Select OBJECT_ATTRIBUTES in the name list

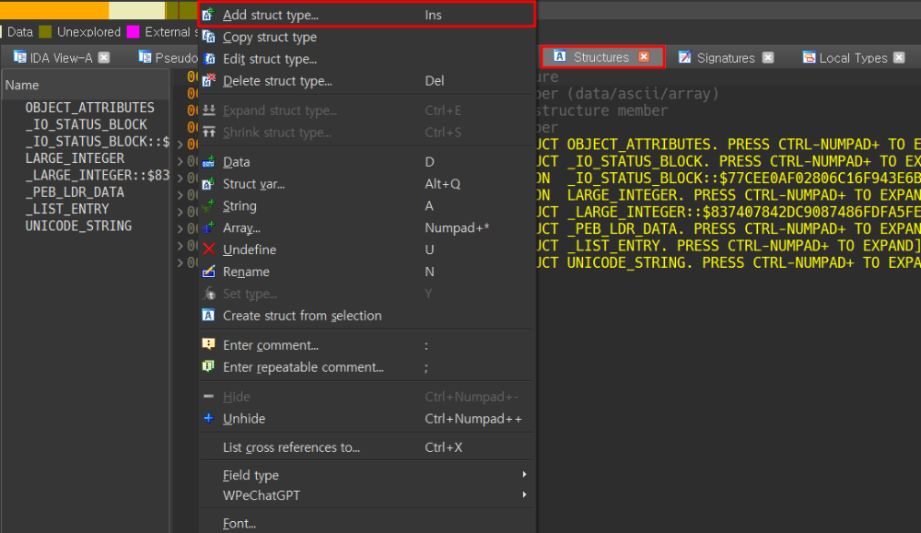click(90, 108)
